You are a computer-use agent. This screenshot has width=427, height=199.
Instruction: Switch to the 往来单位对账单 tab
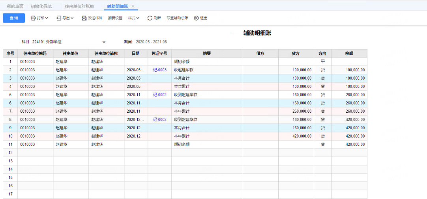[x=79, y=6]
